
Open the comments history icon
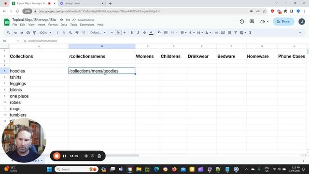pos(252,21)
